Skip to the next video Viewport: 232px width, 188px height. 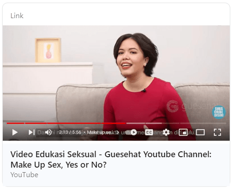click(31, 132)
